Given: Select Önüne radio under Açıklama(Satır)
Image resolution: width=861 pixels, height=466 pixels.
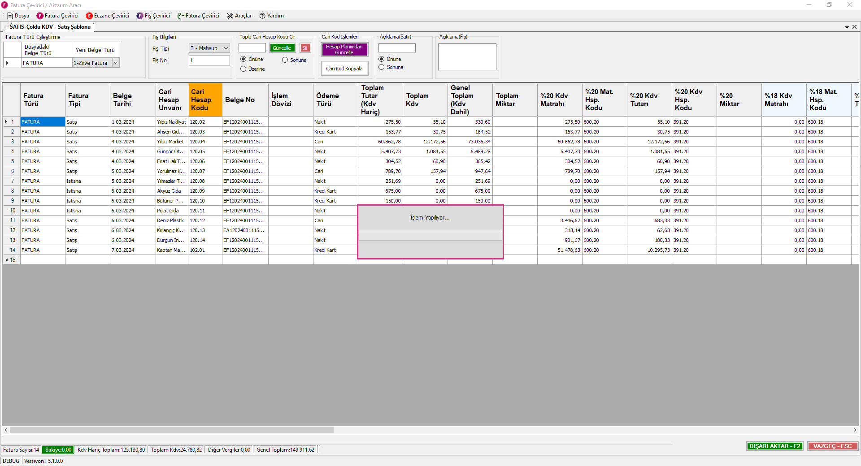Looking at the screenshot, I should click(382, 59).
